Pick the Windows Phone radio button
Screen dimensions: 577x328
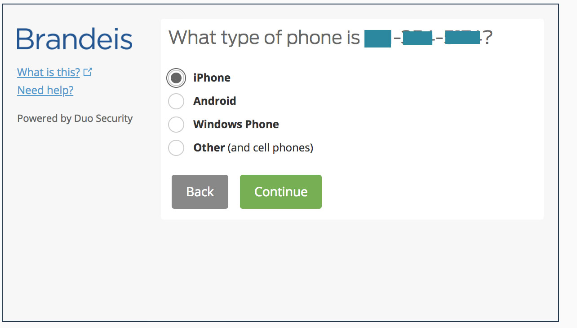[176, 125]
